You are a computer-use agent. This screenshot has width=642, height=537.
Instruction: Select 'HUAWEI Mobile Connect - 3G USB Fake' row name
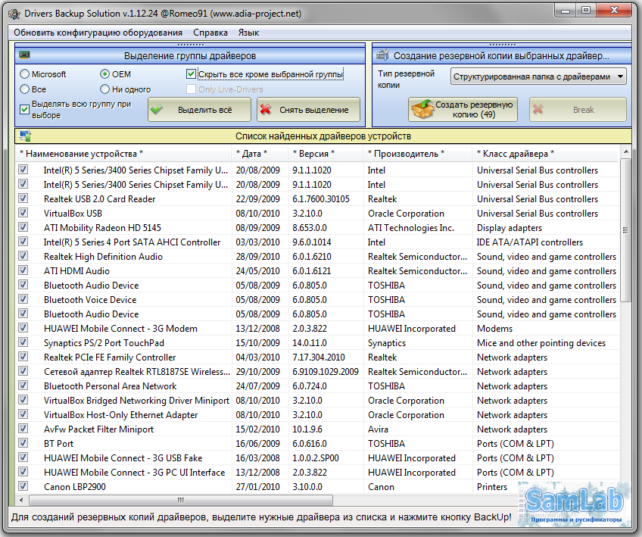pyautogui.click(x=123, y=457)
